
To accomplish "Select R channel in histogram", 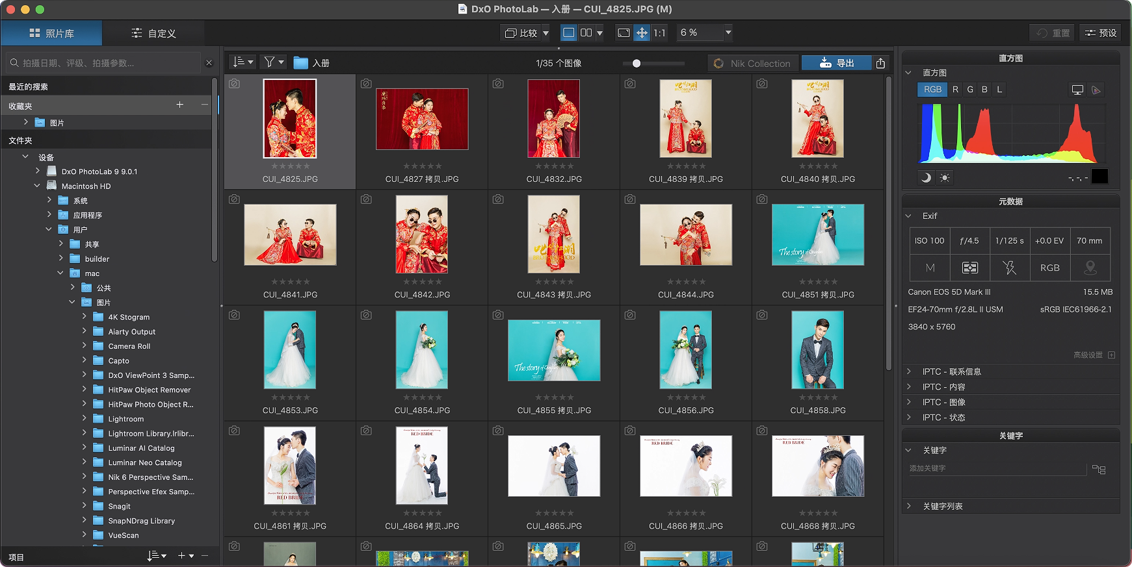I will tap(955, 90).
